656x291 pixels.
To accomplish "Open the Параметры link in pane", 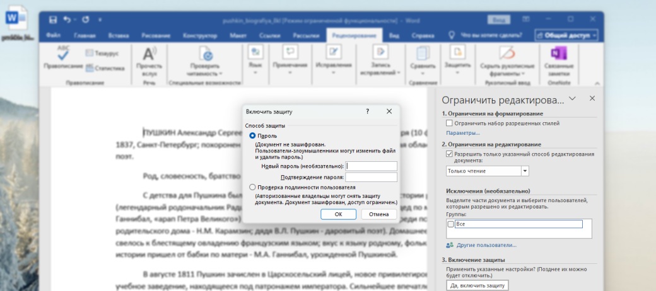I will (x=463, y=134).
